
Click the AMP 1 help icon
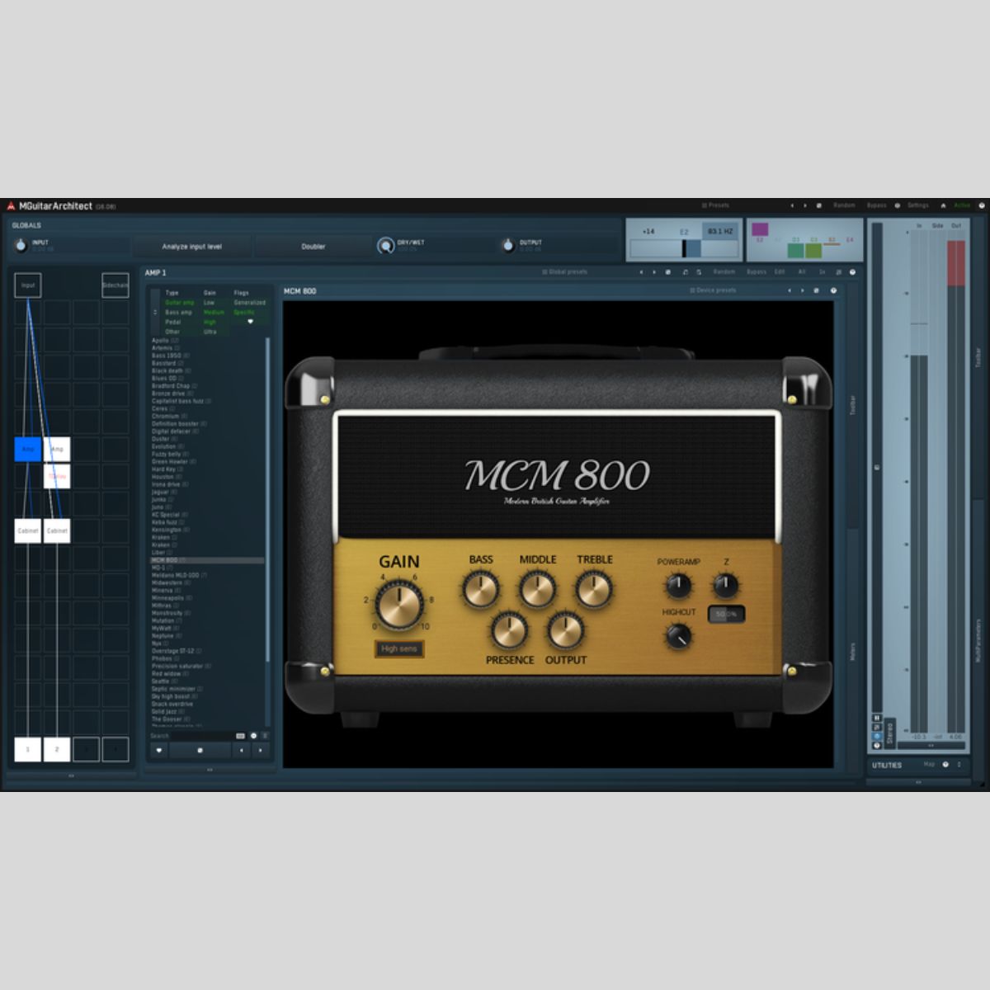(852, 271)
